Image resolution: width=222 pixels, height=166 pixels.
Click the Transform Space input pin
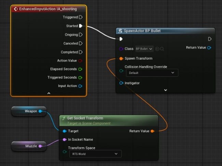click(x=65, y=152)
